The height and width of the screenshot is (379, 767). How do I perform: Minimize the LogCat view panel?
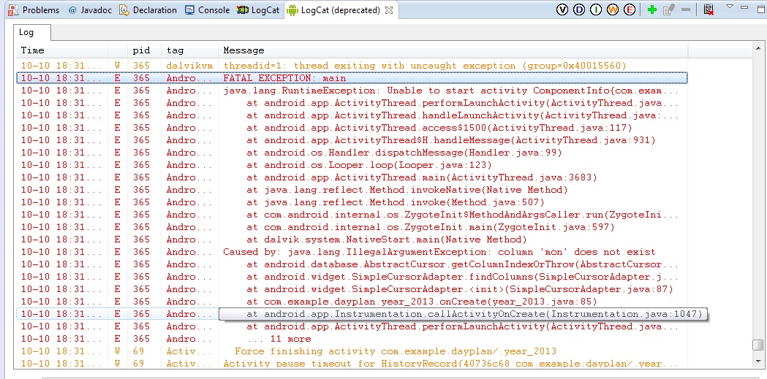click(744, 7)
